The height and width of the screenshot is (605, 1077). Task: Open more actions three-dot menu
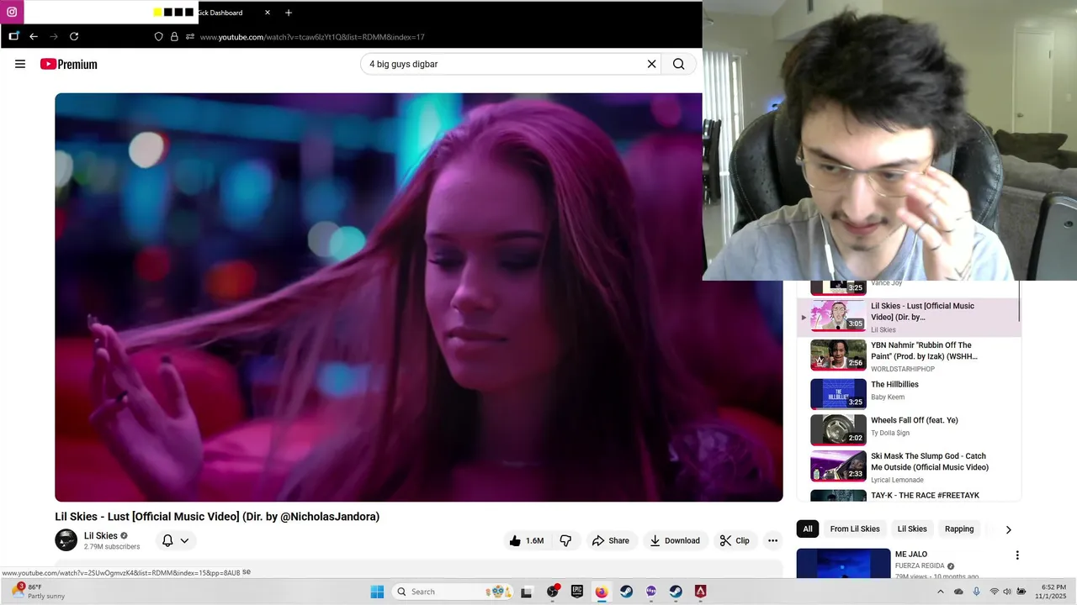click(772, 540)
